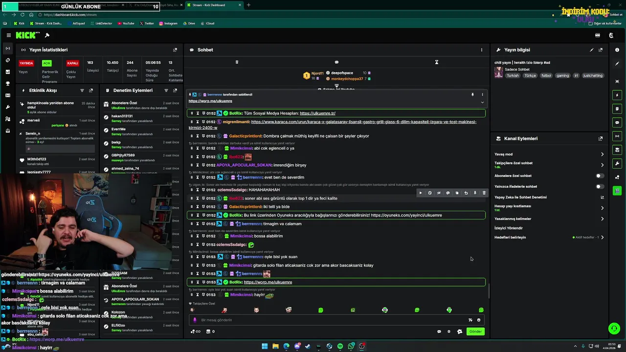The width and height of the screenshot is (626, 352).
Task: Pop out the Denetim Eylemleri panel
Action: pos(175,90)
